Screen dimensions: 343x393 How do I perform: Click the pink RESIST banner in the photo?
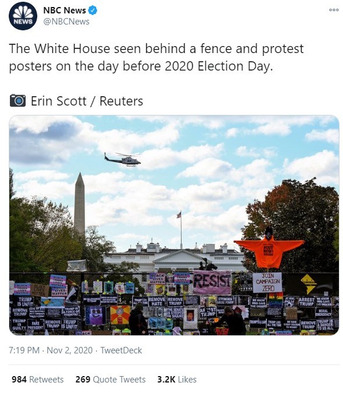(x=212, y=282)
